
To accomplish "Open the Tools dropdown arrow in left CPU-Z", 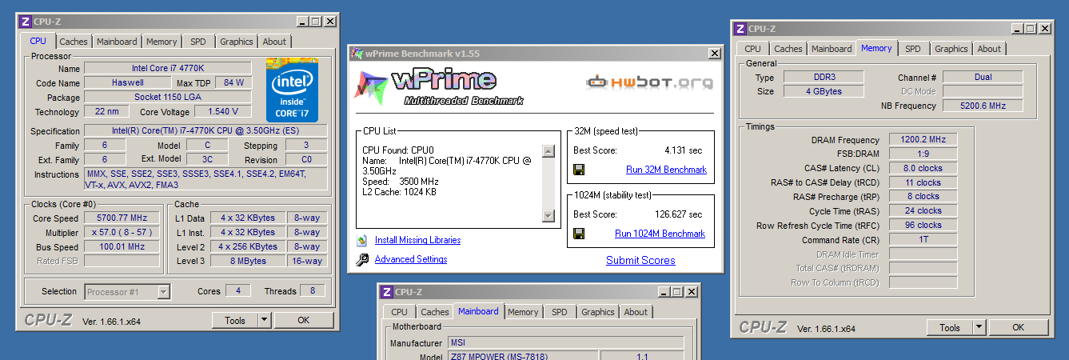I will pyautogui.click(x=265, y=320).
